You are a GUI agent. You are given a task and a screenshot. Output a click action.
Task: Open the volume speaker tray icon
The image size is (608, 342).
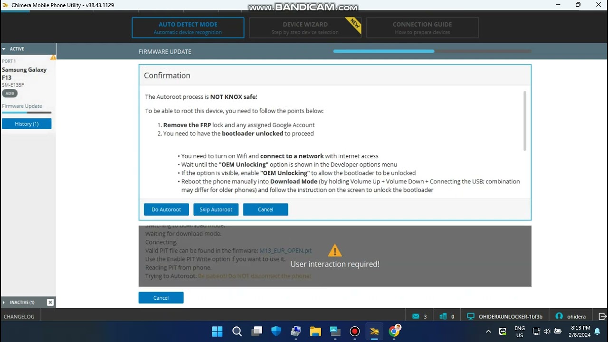point(546,331)
